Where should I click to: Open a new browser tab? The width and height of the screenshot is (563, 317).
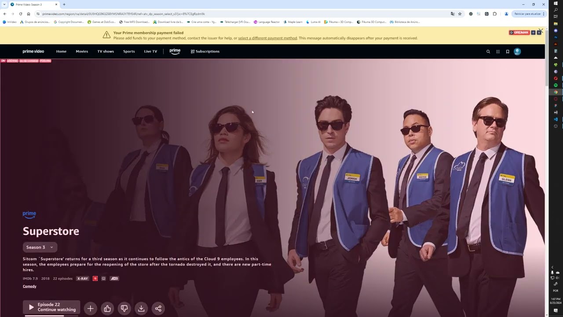coord(64,4)
